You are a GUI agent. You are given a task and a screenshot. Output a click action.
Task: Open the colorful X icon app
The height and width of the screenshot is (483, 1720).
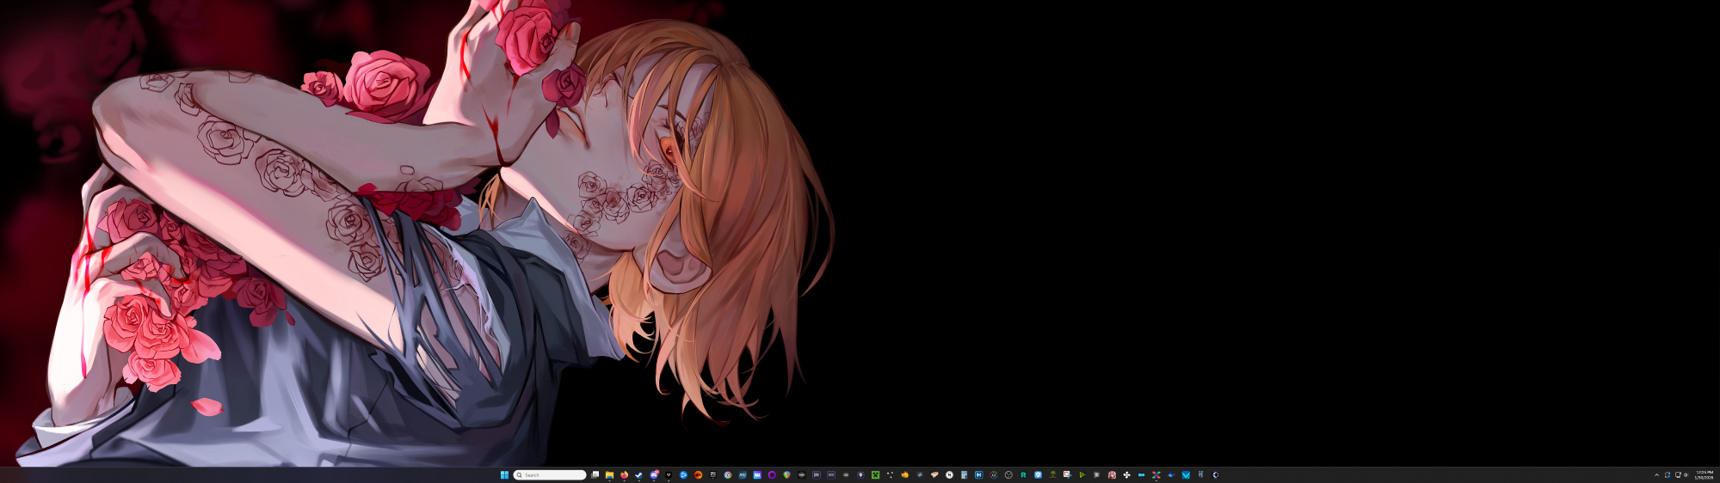tap(1156, 474)
